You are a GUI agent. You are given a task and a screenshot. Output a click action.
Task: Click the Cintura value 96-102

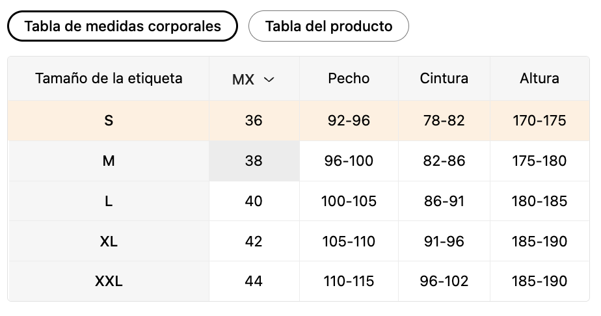(x=444, y=281)
